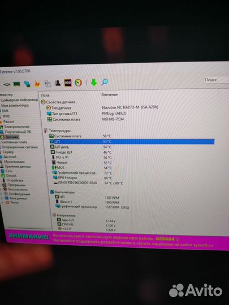The width and height of the screenshot is (229, 305).
Task: Select the PCI-E #1 temperature row
Action: tap(61, 158)
